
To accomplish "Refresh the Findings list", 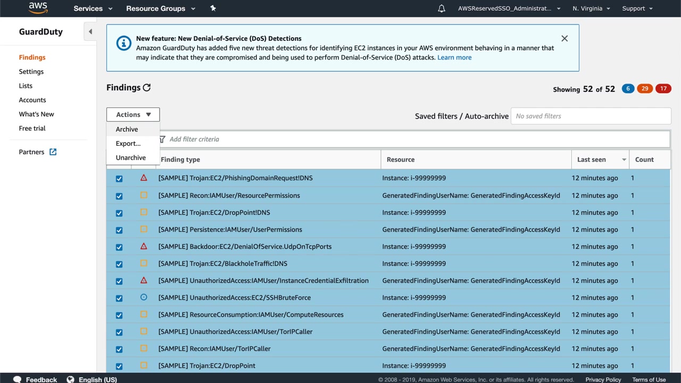I will click(147, 88).
